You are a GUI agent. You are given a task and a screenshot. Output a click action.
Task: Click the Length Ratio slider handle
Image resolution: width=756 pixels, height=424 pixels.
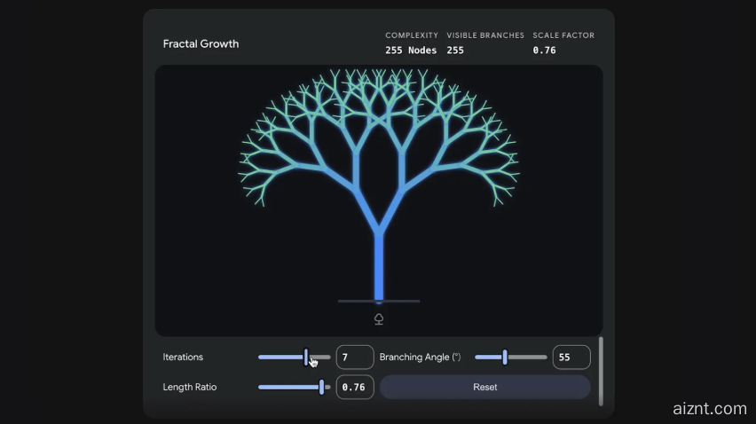coord(321,387)
